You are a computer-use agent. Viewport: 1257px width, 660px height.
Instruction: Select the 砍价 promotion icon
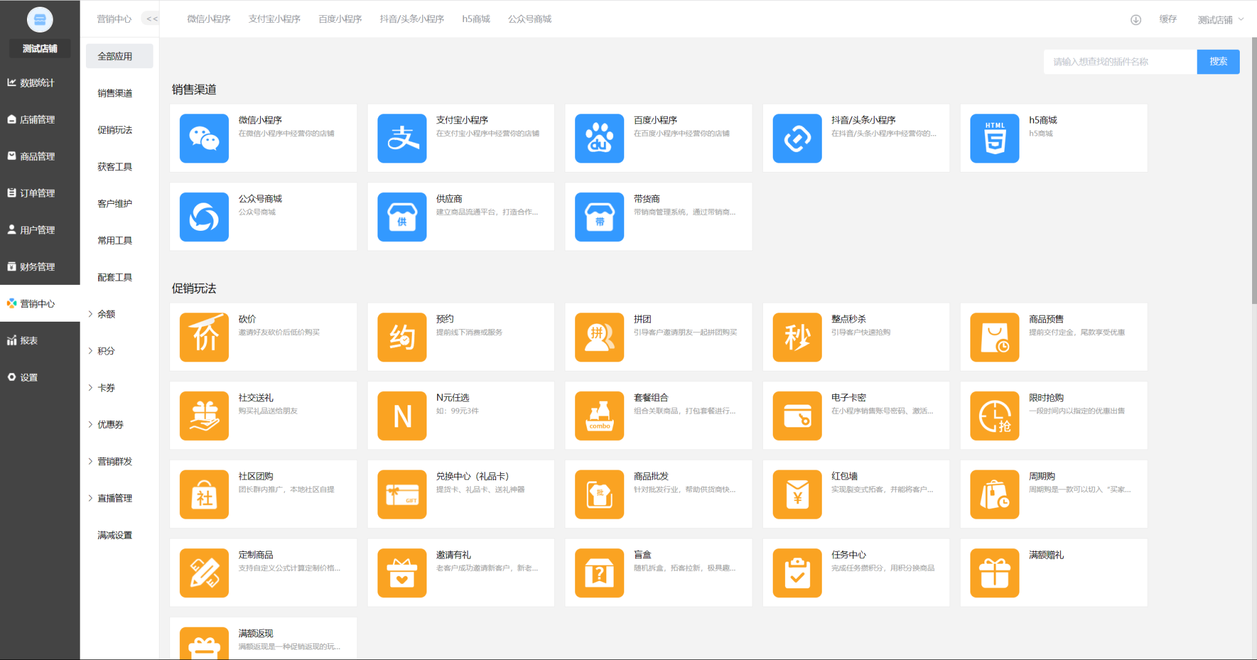coord(204,337)
